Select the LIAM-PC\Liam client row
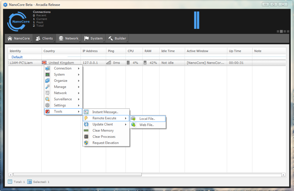294x191 pixels. pyautogui.click(x=147, y=63)
